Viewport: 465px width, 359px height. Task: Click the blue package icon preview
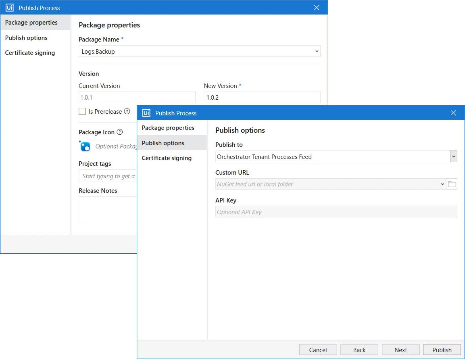click(x=85, y=146)
